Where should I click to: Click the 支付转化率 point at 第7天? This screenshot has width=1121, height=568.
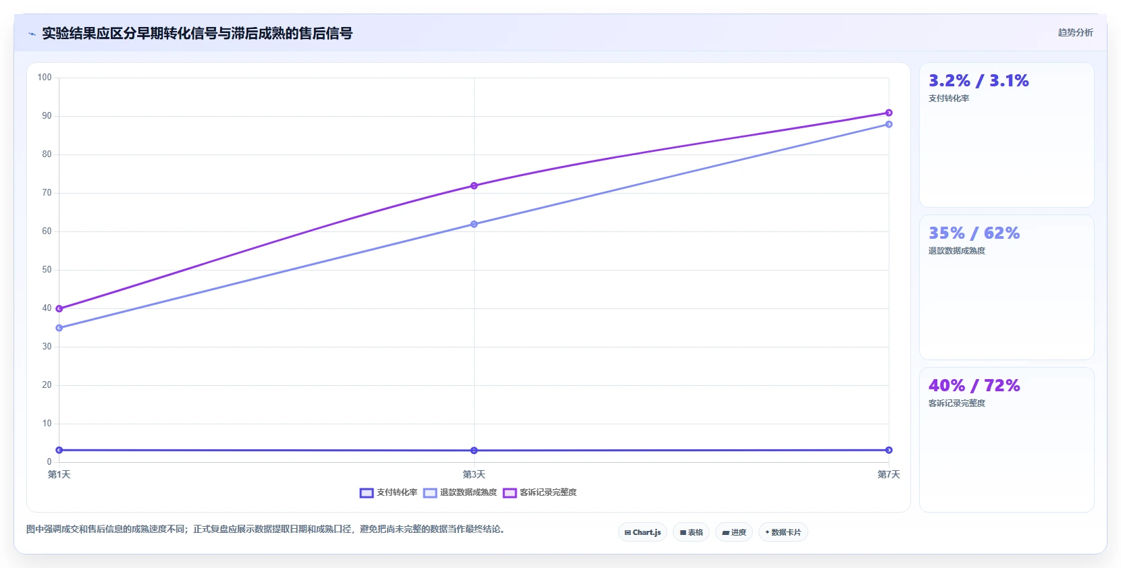889,450
